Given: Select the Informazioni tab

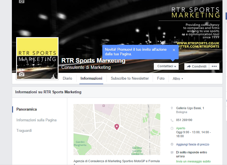Looking at the screenshot, I should coord(91,79).
